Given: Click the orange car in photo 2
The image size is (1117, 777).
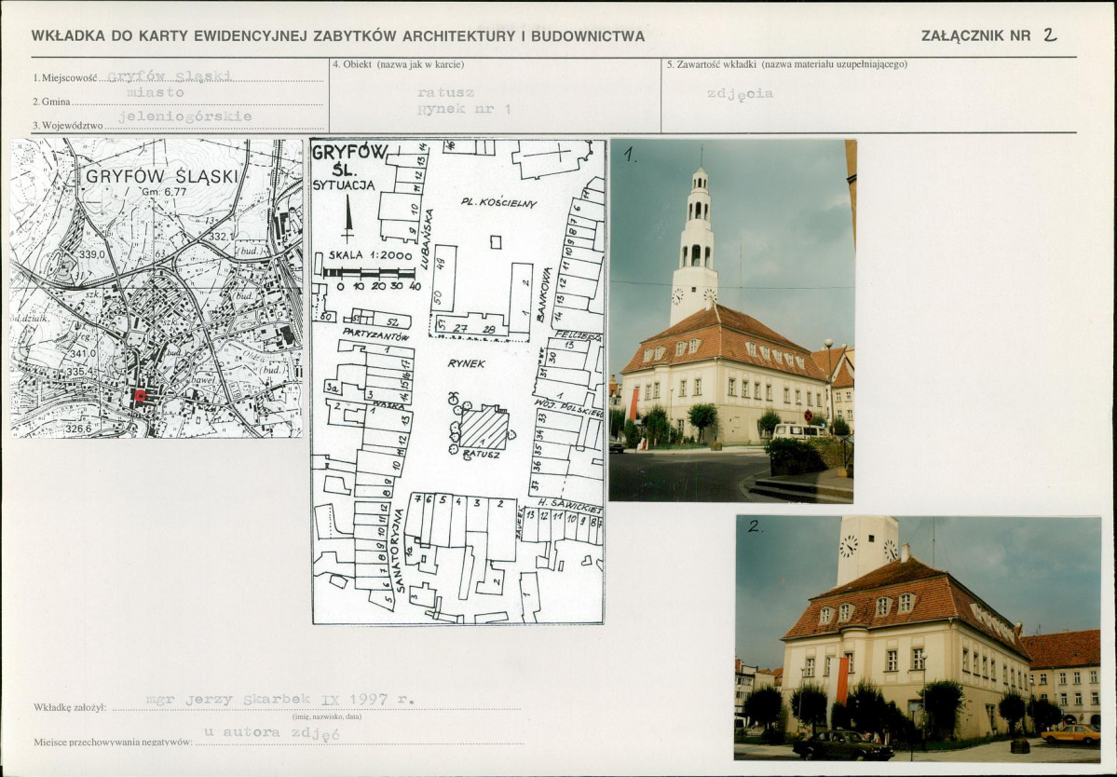Looking at the screenshot, I should click(x=1070, y=734).
